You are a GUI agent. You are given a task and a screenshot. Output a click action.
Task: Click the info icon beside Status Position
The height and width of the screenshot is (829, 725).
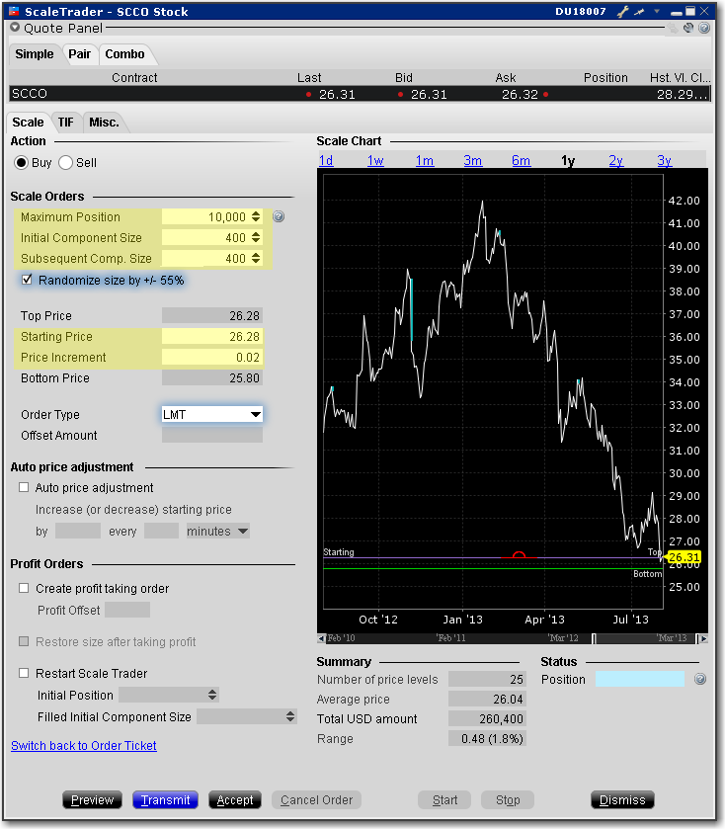point(700,680)
